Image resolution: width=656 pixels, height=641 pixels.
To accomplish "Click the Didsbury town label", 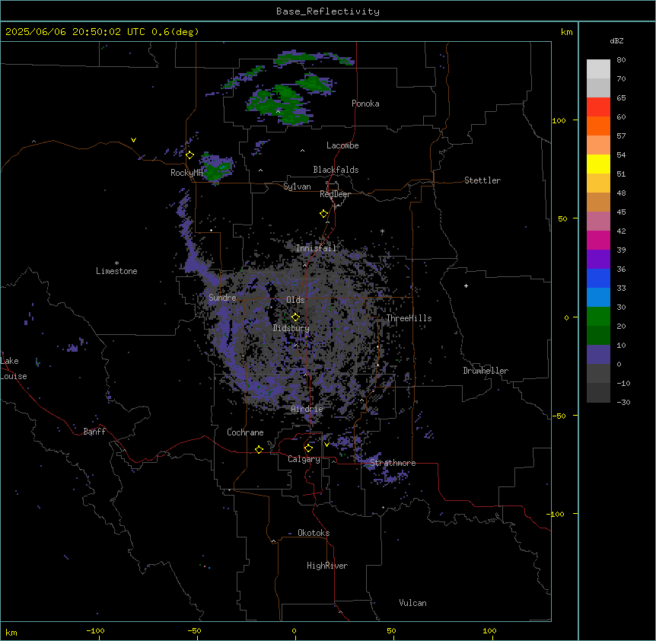I will click(x=291, y=328).
